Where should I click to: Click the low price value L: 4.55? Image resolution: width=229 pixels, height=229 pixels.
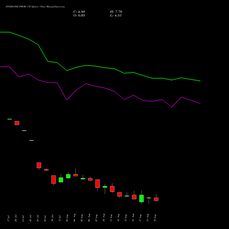coord(116,16)
